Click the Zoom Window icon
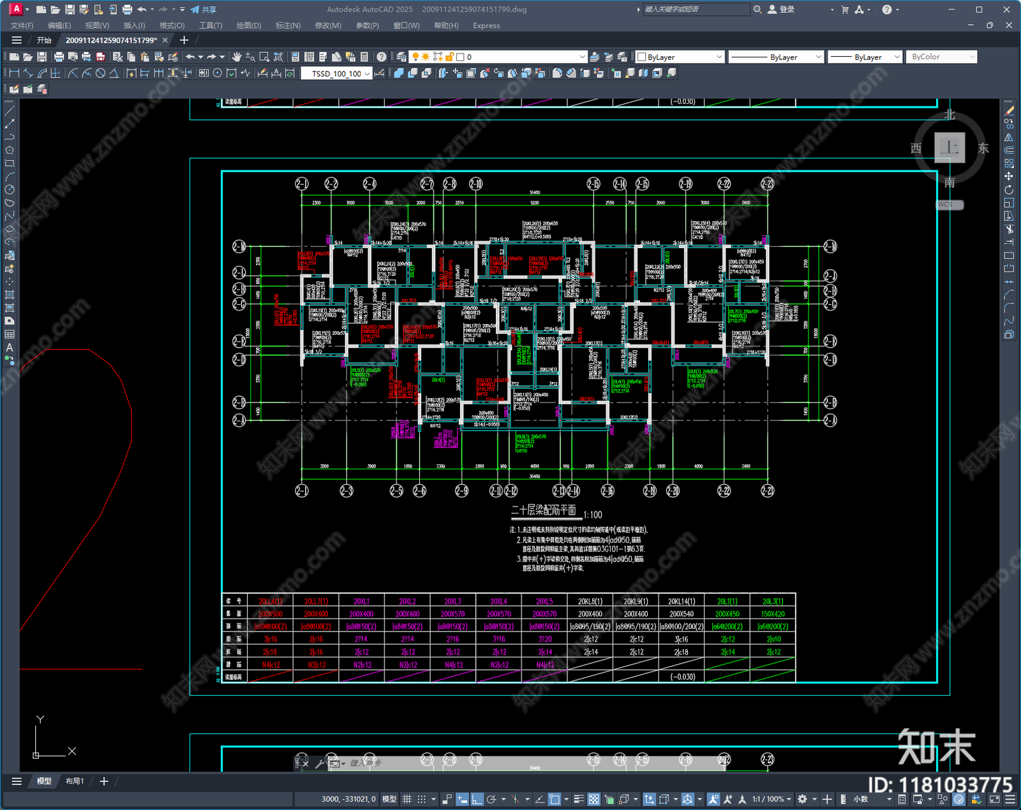This screenshot has width=1021, height=810. pos(264,57)
